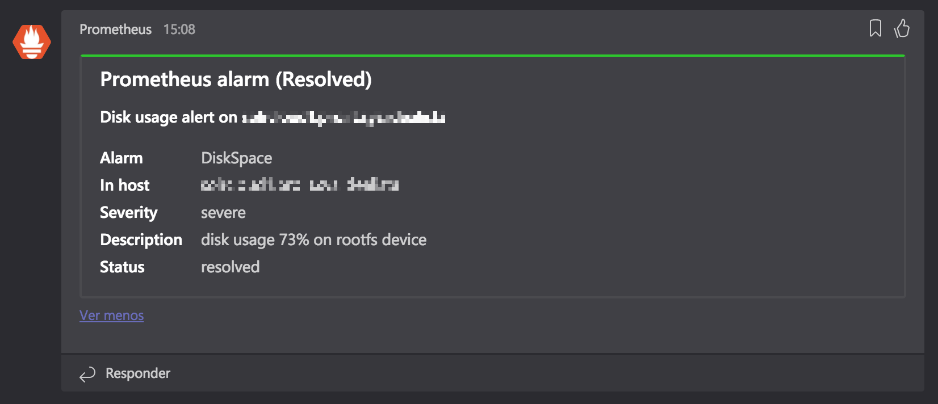Click the Prometheus sender name
This screenshot has height=404, width=938.
[x=115, y=30]
